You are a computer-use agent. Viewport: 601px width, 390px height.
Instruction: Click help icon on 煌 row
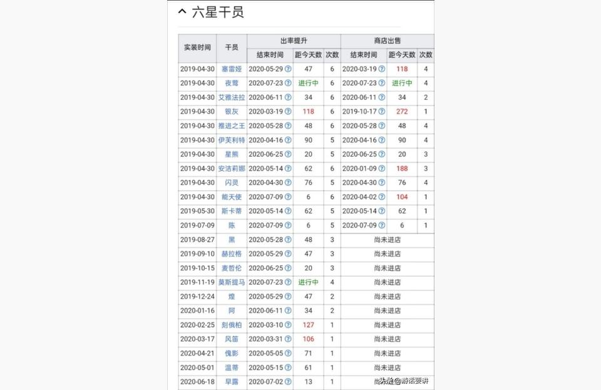[x=288, y=296]
